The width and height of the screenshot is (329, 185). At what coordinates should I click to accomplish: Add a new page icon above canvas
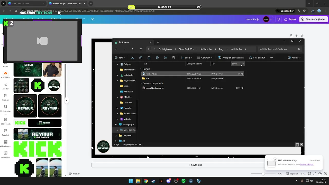pos(302,36)
